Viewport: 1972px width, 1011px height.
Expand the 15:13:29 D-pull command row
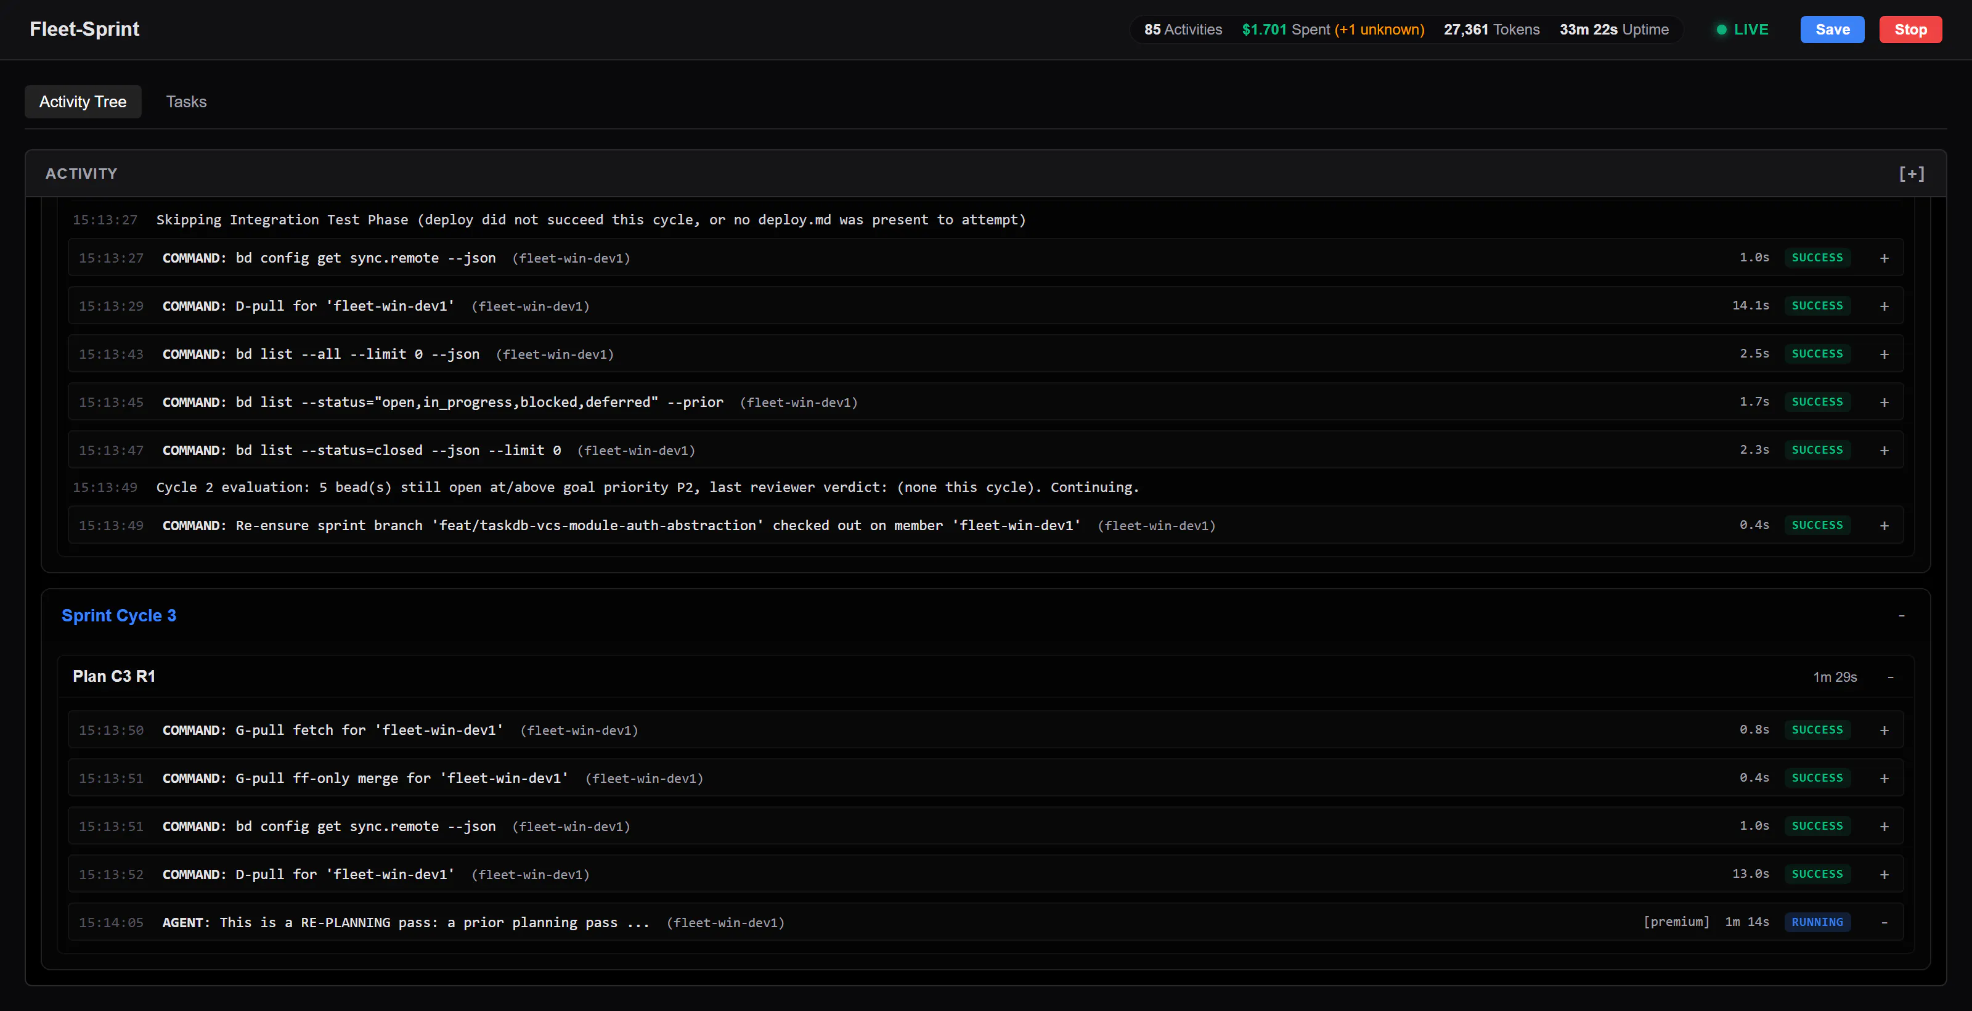click(x=1884, y=306)
